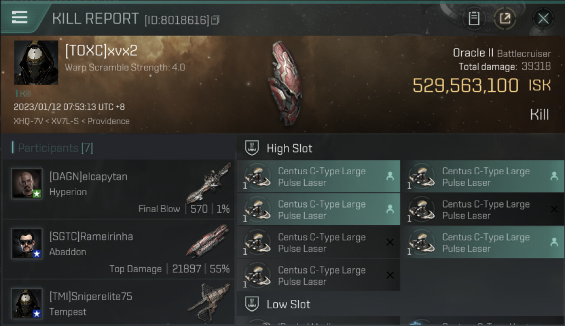Screen dimensions: 565x326
Task: Click the clipboard report icon
Action: coord(474,19)
